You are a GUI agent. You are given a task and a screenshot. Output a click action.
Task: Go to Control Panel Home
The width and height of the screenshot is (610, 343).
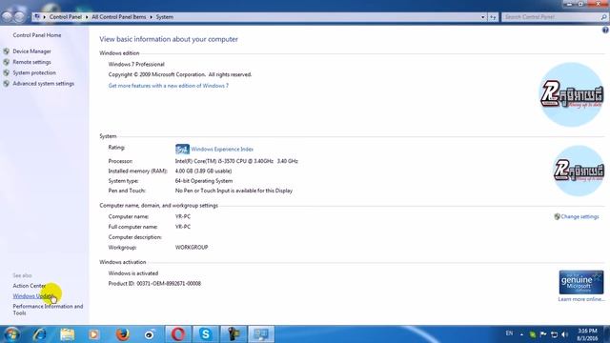37,35
